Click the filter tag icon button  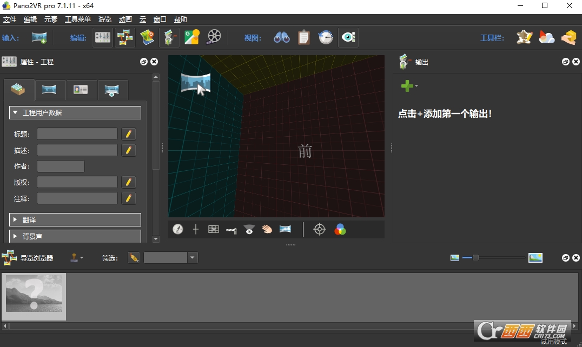point(134,258)
